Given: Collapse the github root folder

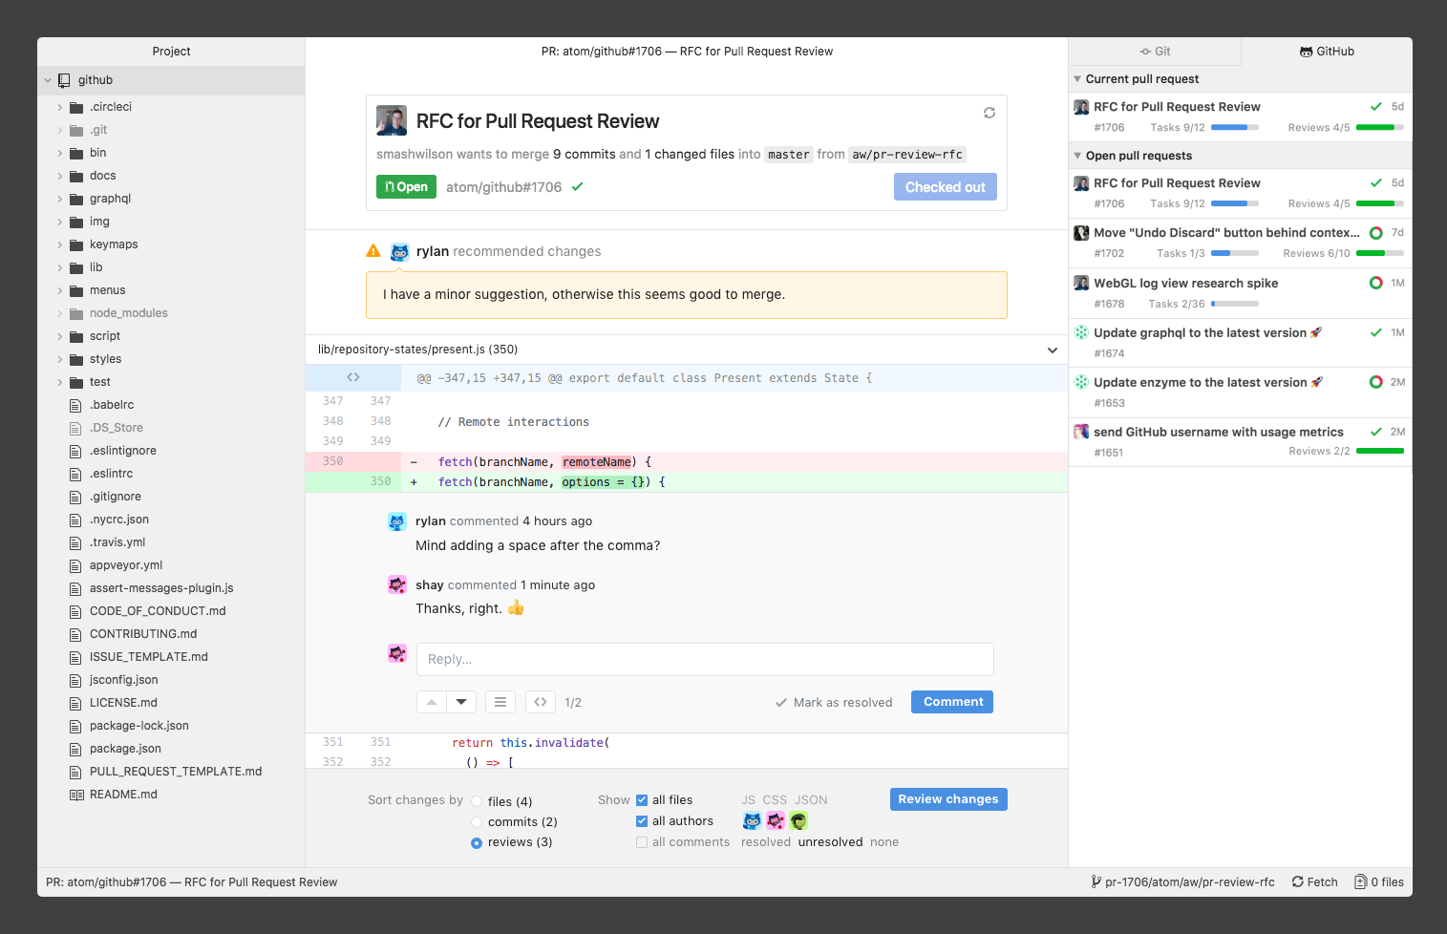Looking at the screenshot, I should [48, 80].
